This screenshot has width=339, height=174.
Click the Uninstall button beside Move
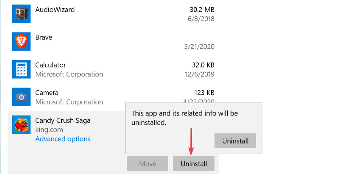(194, 164)
